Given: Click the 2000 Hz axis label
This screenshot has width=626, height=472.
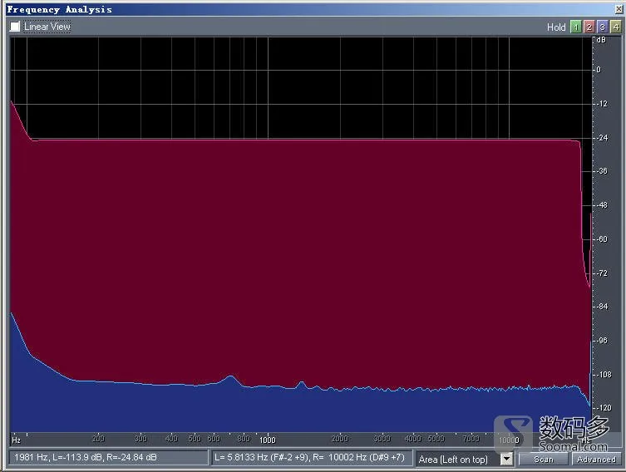Looking at the screenshot, I should (340, 439).
